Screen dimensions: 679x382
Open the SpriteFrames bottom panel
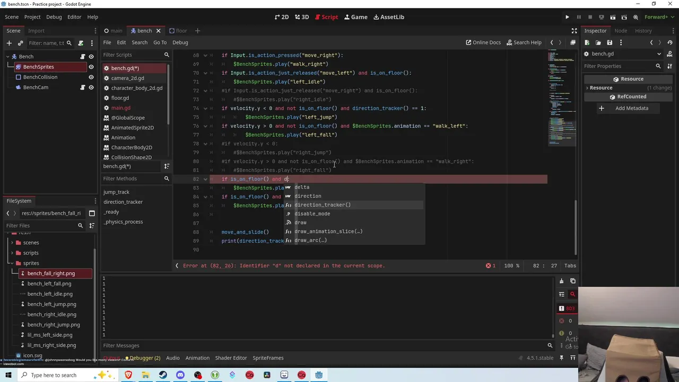click(x=268, y=358)
